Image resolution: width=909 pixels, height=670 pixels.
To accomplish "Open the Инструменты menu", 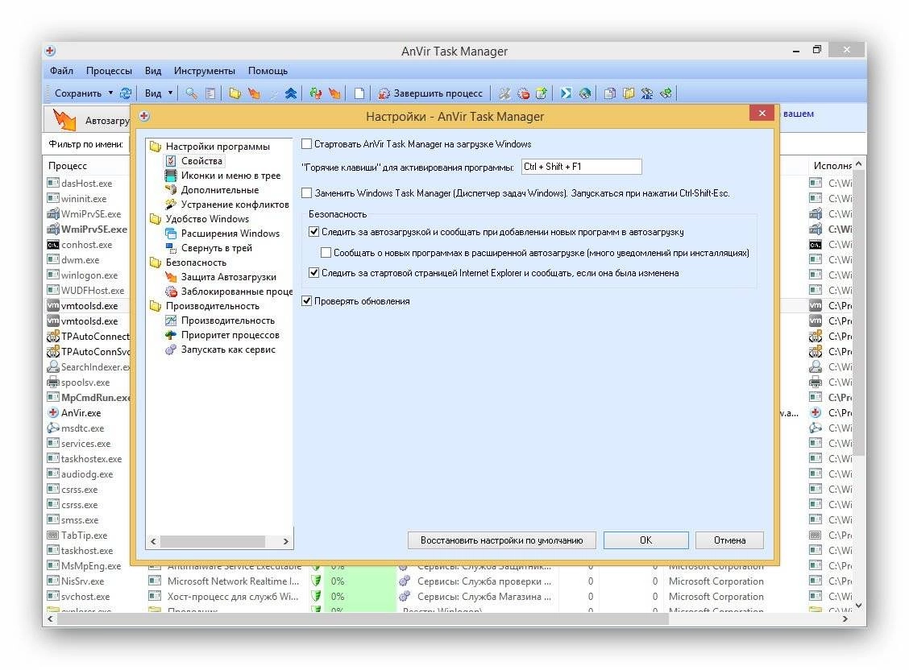I will click(x=205, y=71).
